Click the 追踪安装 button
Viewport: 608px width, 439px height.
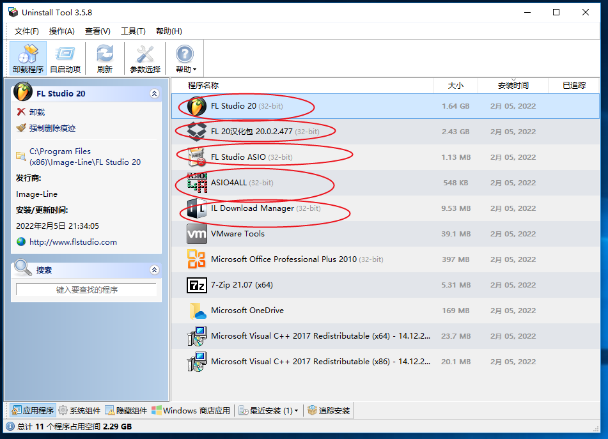(329, 410)
